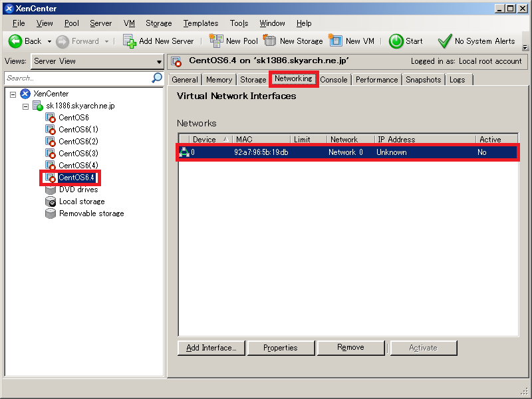Click the CentOS6(3) VM icon
Viewport: 532px width, 399px height.
(x=51, y=154)
